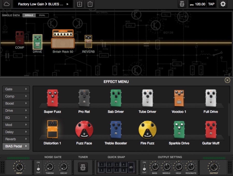The width and height of the screenshot is (233, 176).
Task: Toggle the Noise Gate on/off switch
Action: pyautogui.click(x=38, y=167)
